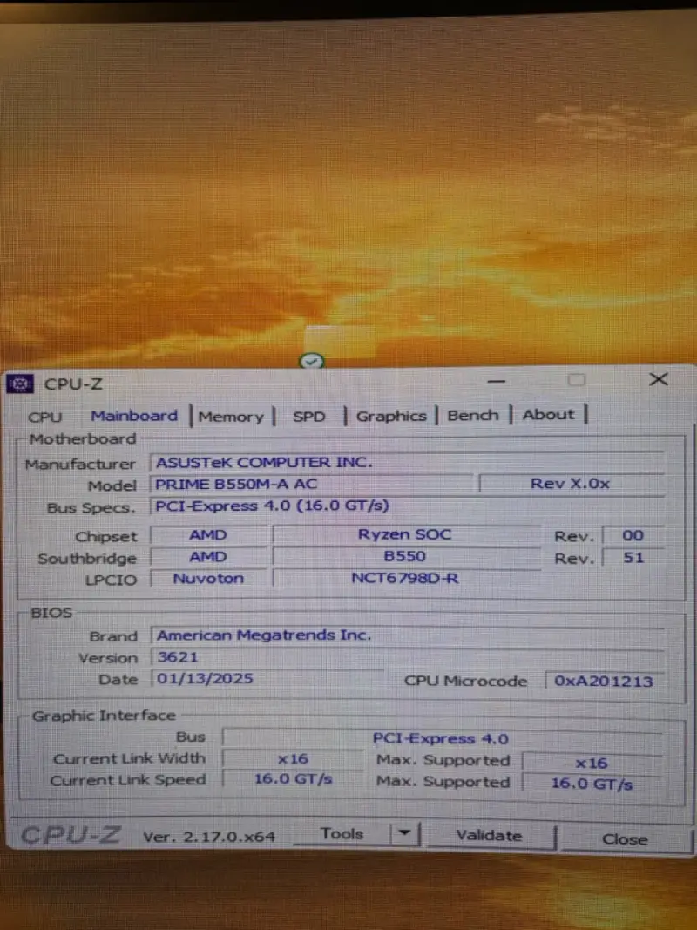
Task: Open the About tab
Action: click(x=548, y=415)
